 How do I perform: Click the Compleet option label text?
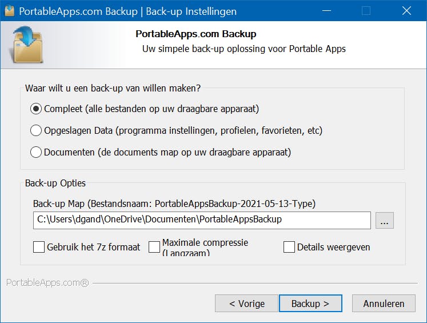click(x=151, y=109)
